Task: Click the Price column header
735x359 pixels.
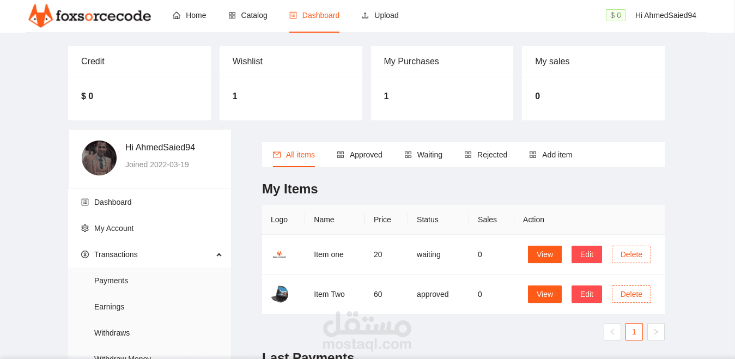Action: pyautogui.click(x=382, y=220)
